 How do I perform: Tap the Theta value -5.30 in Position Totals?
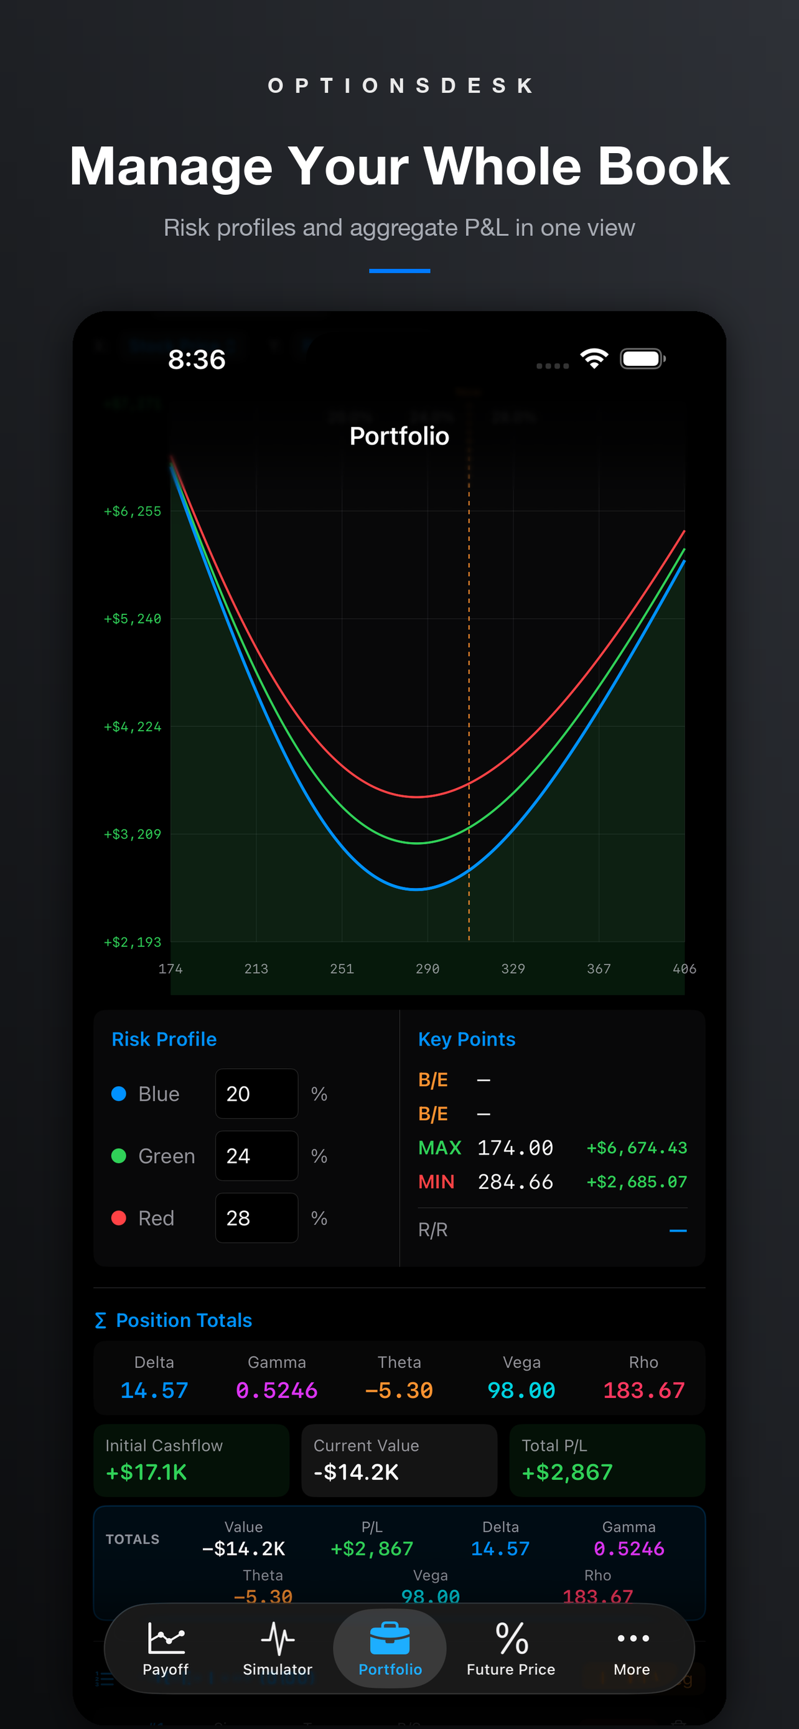(399, 1390)
